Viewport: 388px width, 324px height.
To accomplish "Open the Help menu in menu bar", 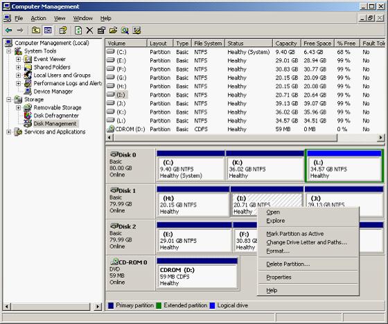I will [105, 18].
